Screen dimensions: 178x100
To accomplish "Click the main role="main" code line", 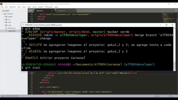I will 50,87.
